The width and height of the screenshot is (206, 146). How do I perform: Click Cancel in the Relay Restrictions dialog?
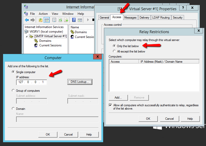(x=169, y=119)
